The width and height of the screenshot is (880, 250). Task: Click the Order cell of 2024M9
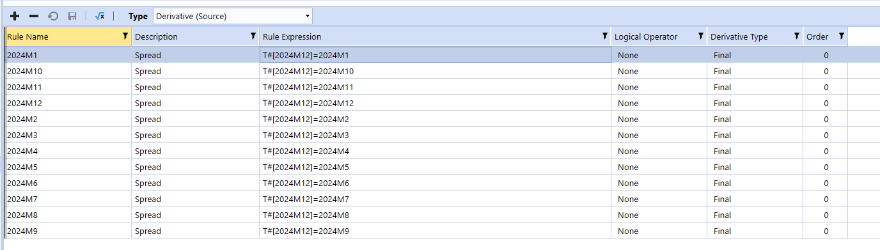[826, 231]
